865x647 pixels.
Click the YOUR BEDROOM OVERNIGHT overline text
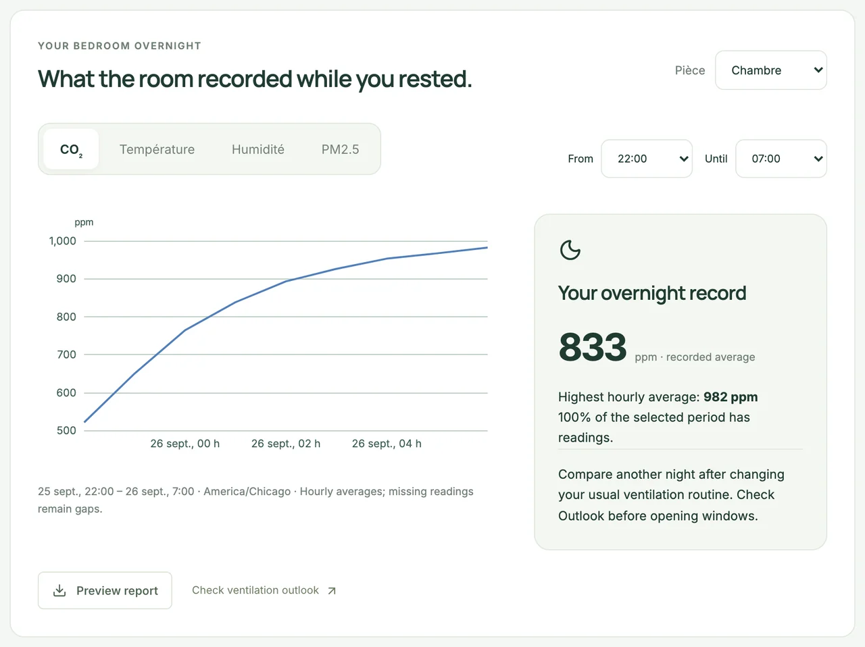[x=120, y=46]
